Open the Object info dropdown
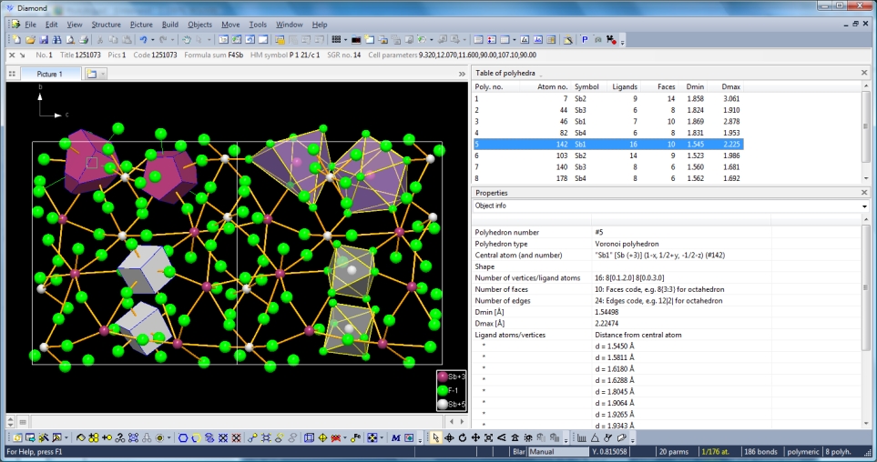Viewport: 877px width, 462px height. coord(863,206)
